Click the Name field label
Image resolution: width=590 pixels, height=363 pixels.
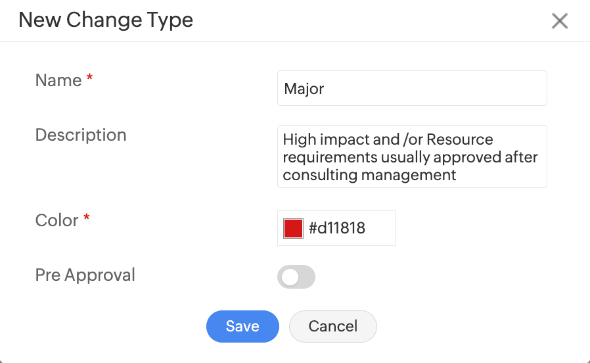point(58,80)
